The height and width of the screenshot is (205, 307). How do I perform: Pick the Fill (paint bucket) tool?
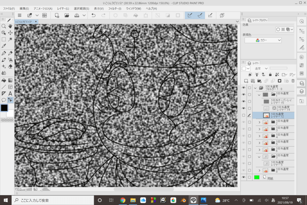point(3,80)
